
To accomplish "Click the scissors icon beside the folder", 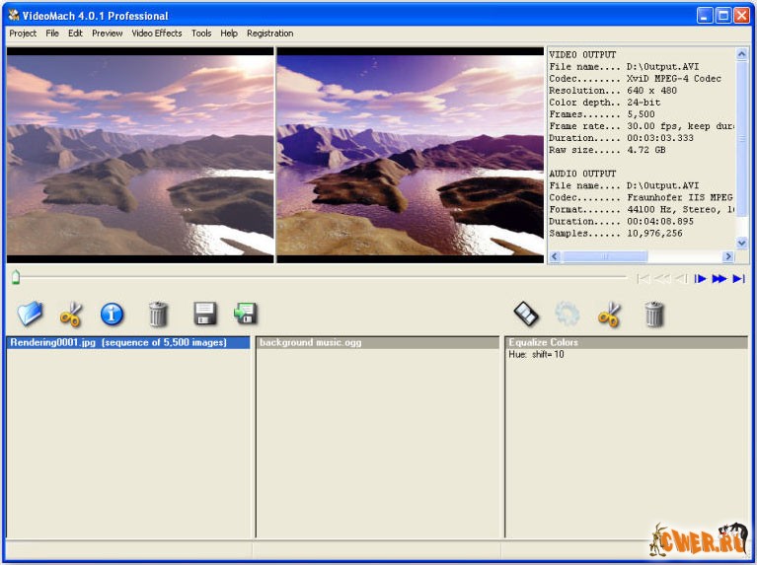I will tap(71, 315).
